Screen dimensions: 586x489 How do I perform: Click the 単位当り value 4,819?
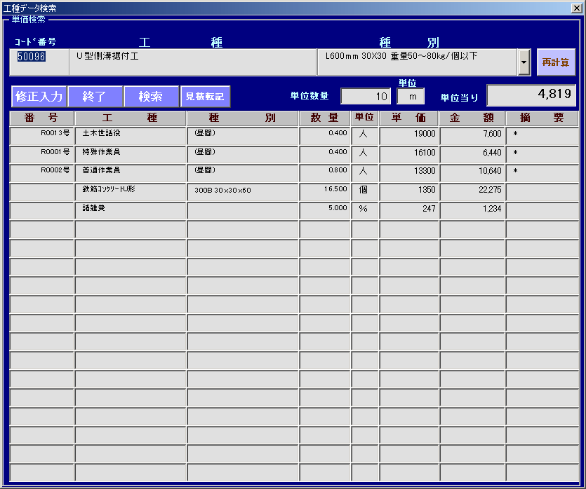[531, 95]
